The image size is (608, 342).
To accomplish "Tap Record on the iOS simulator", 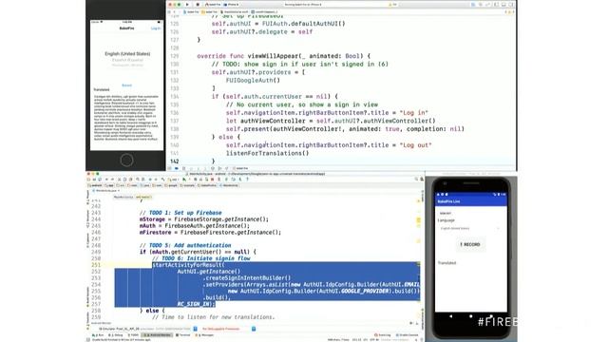I will click(126, 85).
